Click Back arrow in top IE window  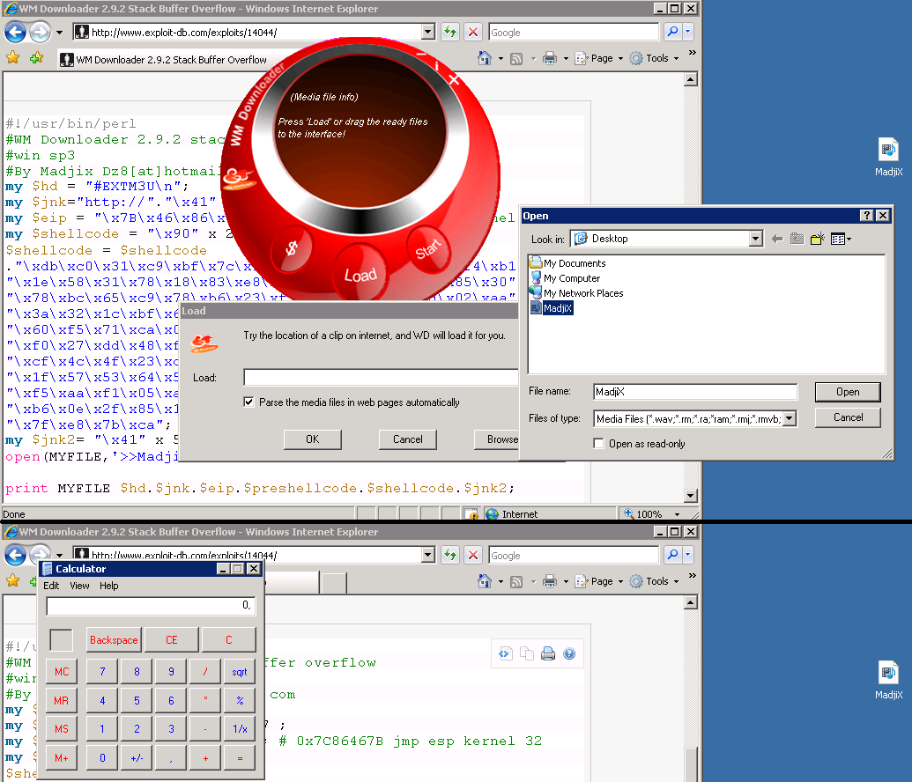click(x=15, y=32)
